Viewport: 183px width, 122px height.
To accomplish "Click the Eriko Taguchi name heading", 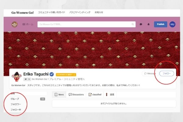I will (x=36, y=74).
